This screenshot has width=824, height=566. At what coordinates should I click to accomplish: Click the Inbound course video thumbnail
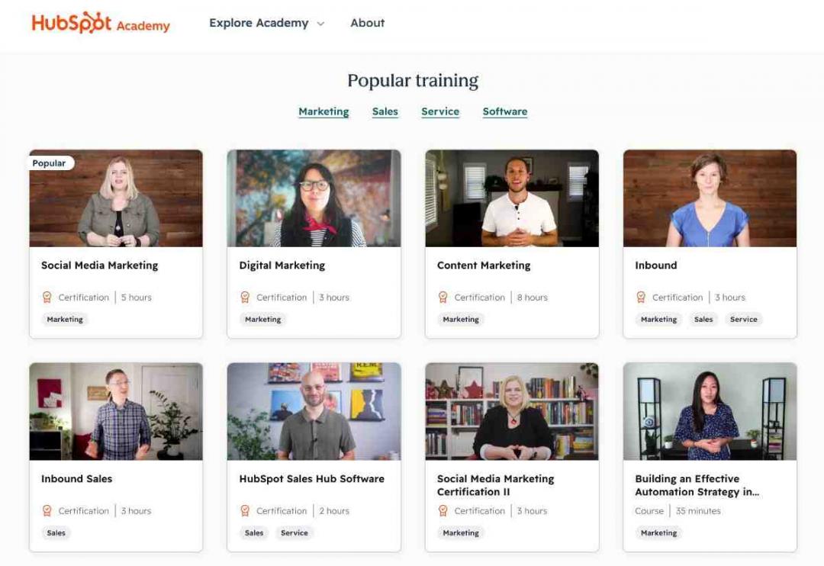tap(710, 198)
